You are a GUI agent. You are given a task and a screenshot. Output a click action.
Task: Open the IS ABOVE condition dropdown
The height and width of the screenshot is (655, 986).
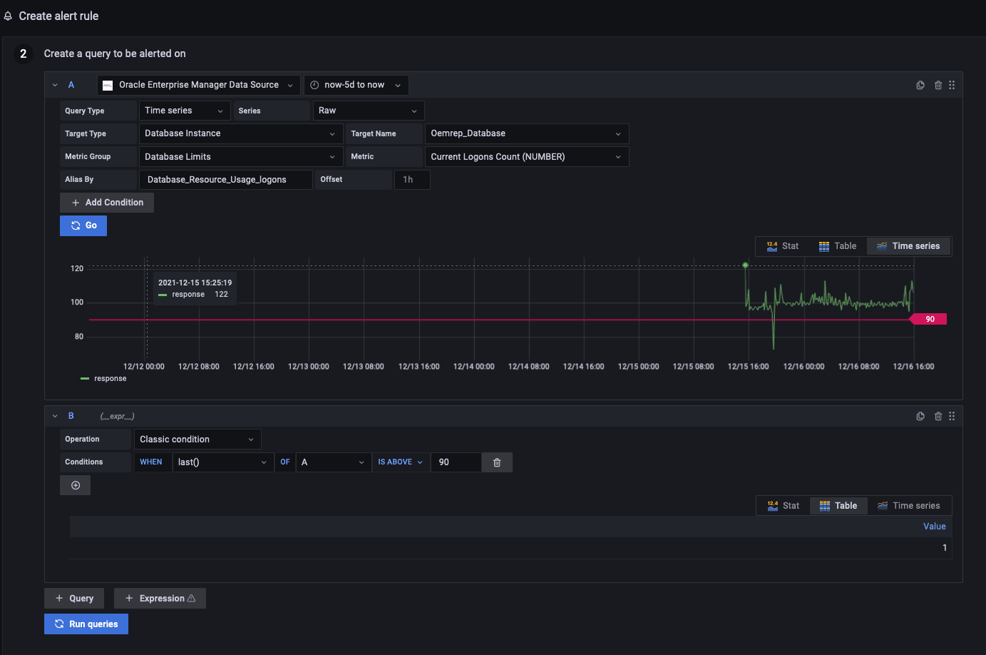click(x=400, y=462)
